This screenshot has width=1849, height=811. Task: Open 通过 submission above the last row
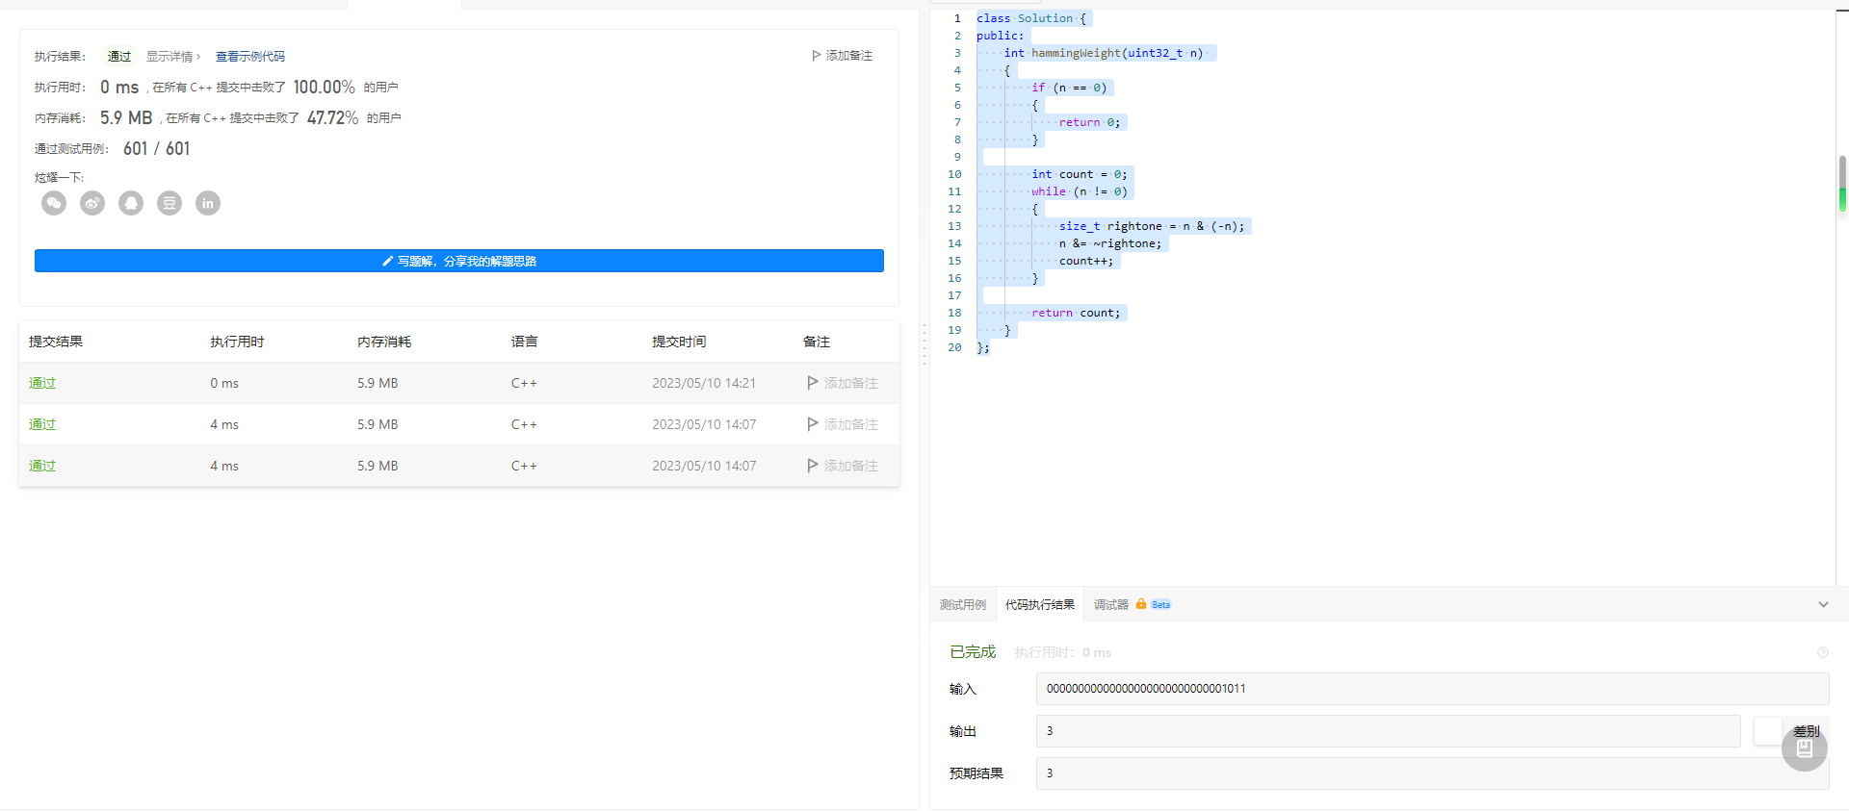pyautogui.click(x=42, y=424)
